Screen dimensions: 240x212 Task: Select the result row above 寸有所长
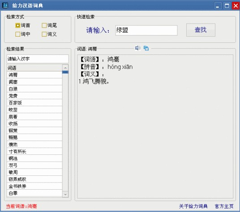(34, 145)
